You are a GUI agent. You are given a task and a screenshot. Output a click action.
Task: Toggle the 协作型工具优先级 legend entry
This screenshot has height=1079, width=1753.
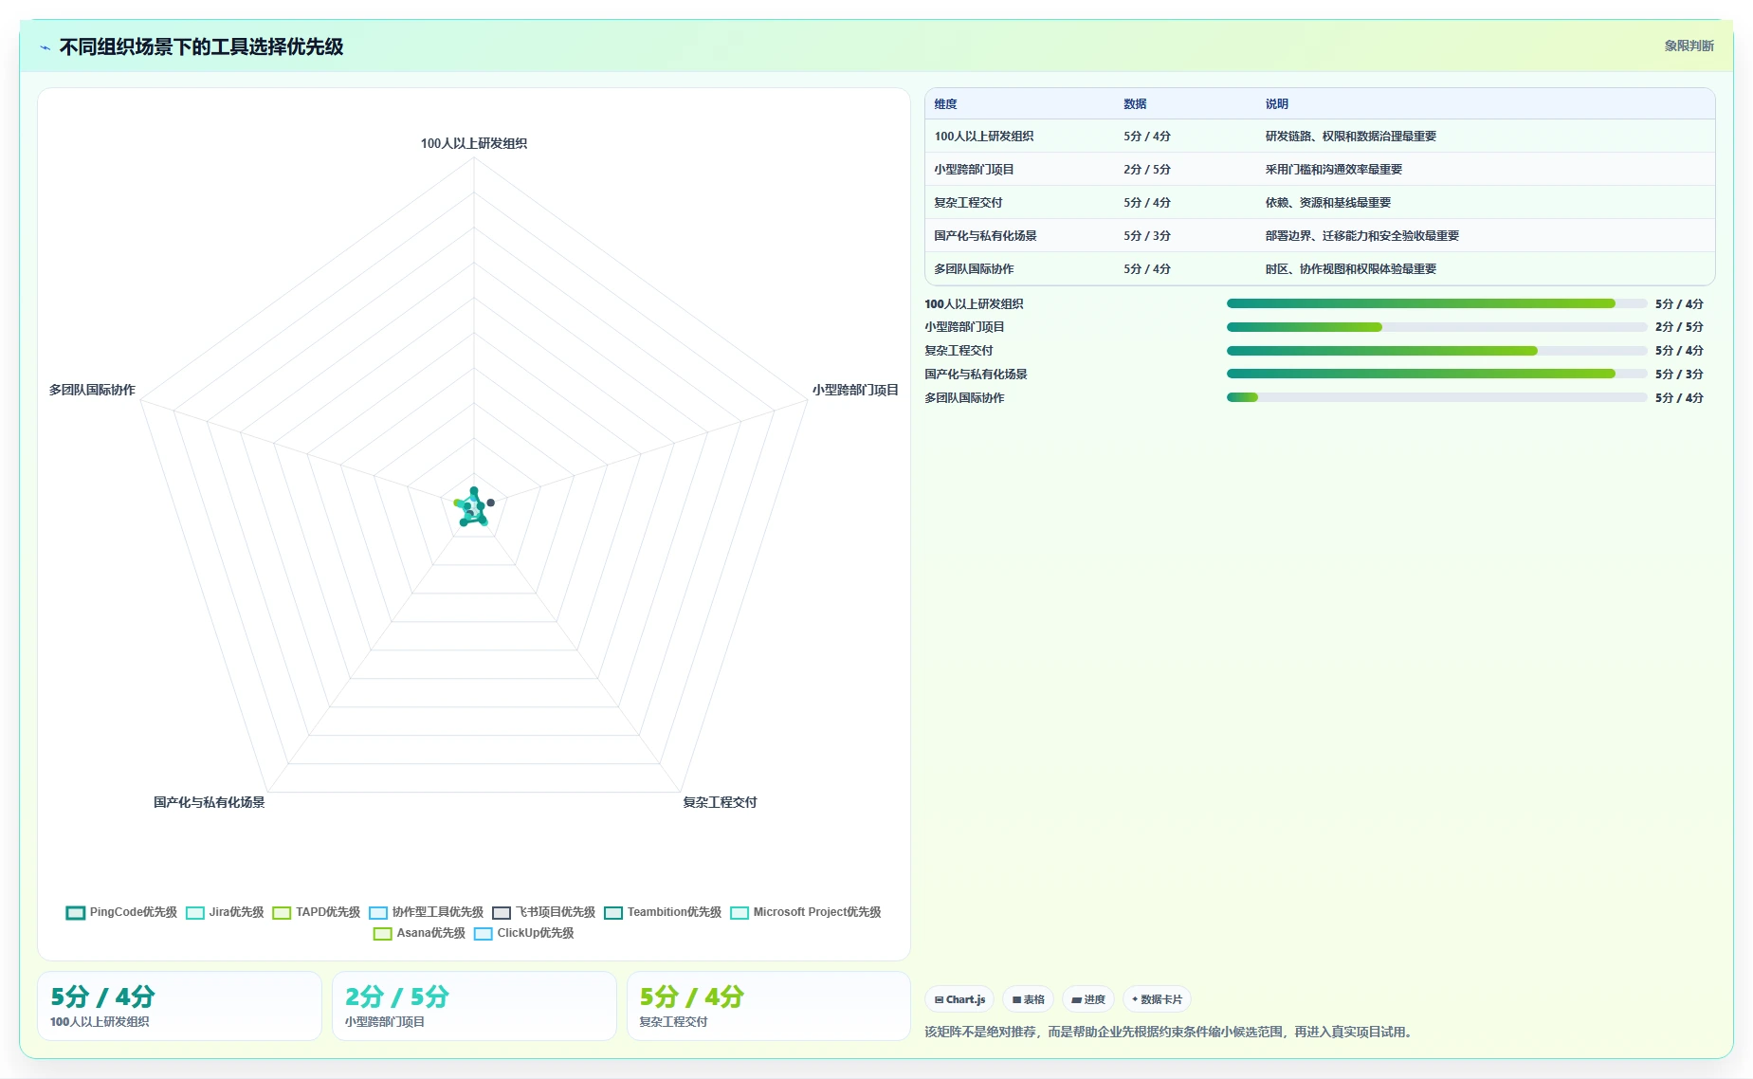(x=426, y=912)
